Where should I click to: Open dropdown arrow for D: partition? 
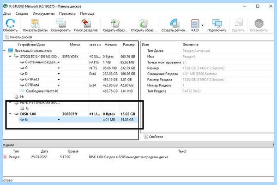tap(59, 74)
